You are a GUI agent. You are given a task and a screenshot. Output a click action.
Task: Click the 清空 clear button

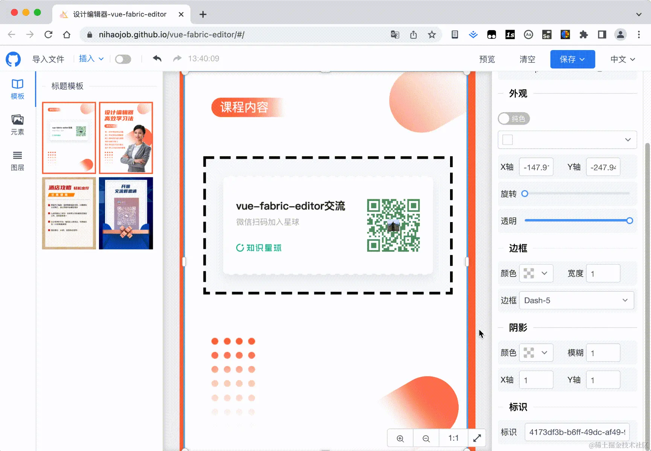point(527,59)
